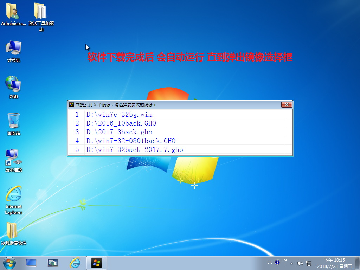Open the 冰封推荐软件 folder icon

pyautogui.click(x=14, y=234)
